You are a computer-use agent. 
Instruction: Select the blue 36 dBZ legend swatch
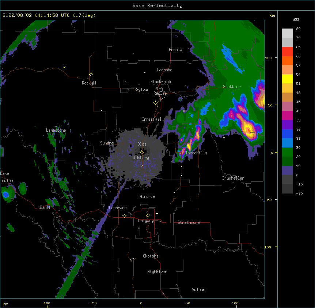coord(287,134)
